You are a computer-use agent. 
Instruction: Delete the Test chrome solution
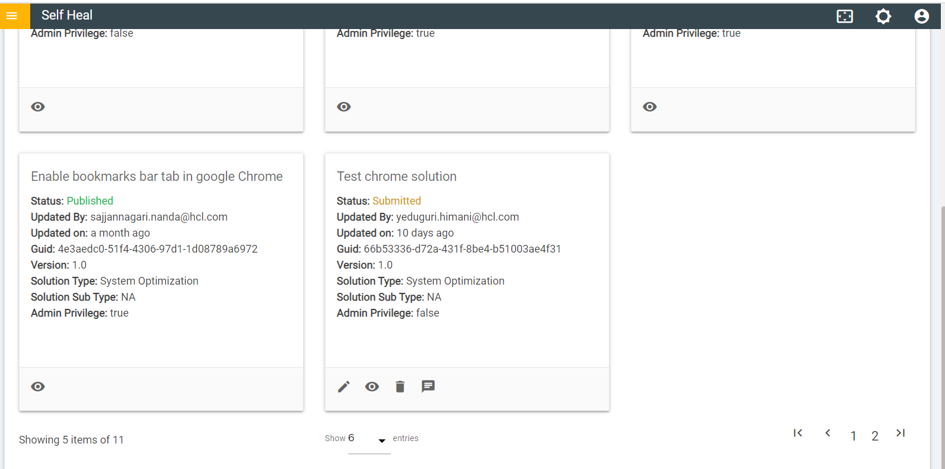[400, 387]
